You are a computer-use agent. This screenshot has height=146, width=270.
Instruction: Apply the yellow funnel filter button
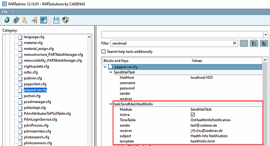[x=244, y=44]
